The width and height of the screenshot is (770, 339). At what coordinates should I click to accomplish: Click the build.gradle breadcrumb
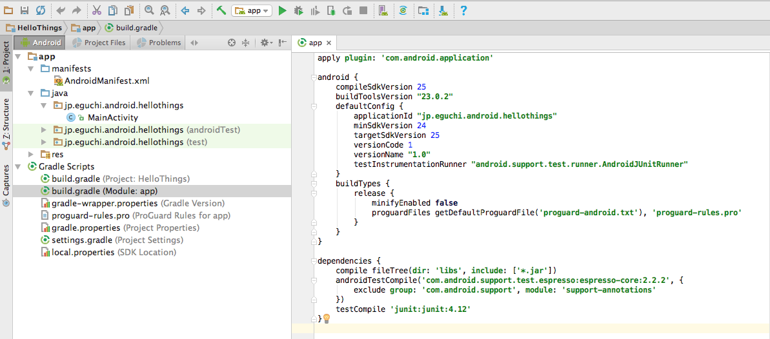[130, 28]
